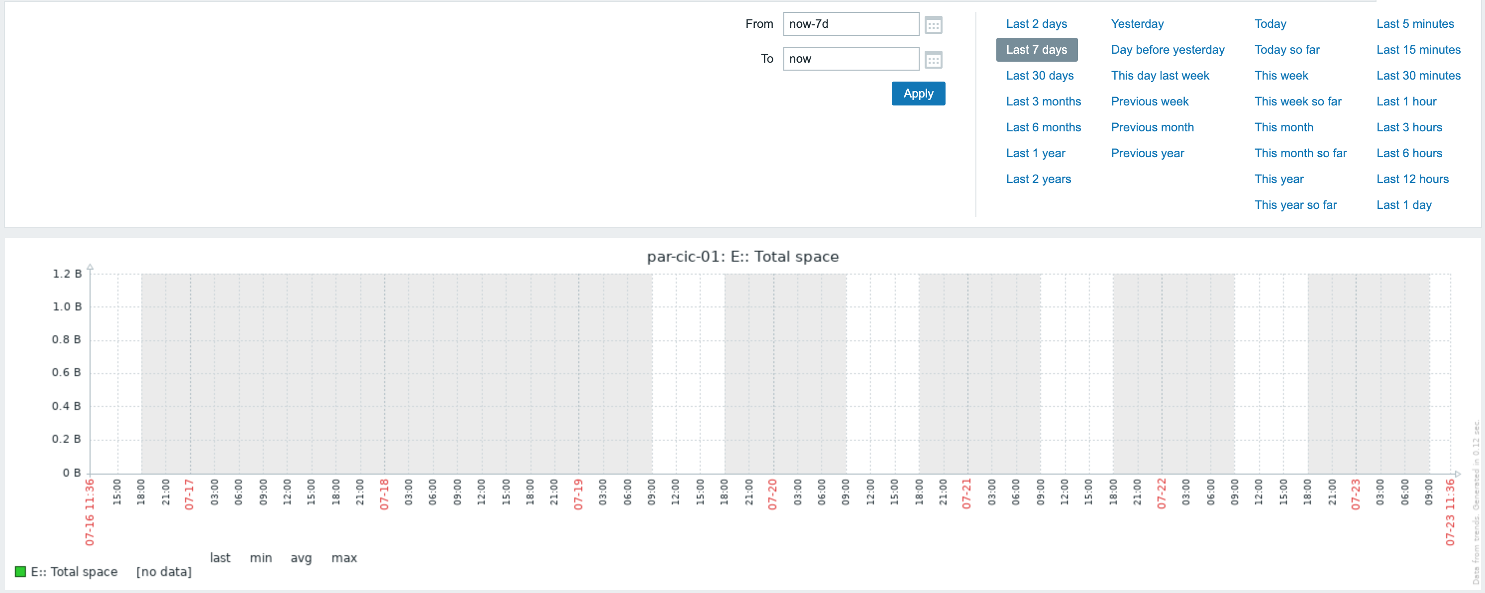Click the 07-23 date axis label
1485x593 pixels.
tap(1355, 494)
